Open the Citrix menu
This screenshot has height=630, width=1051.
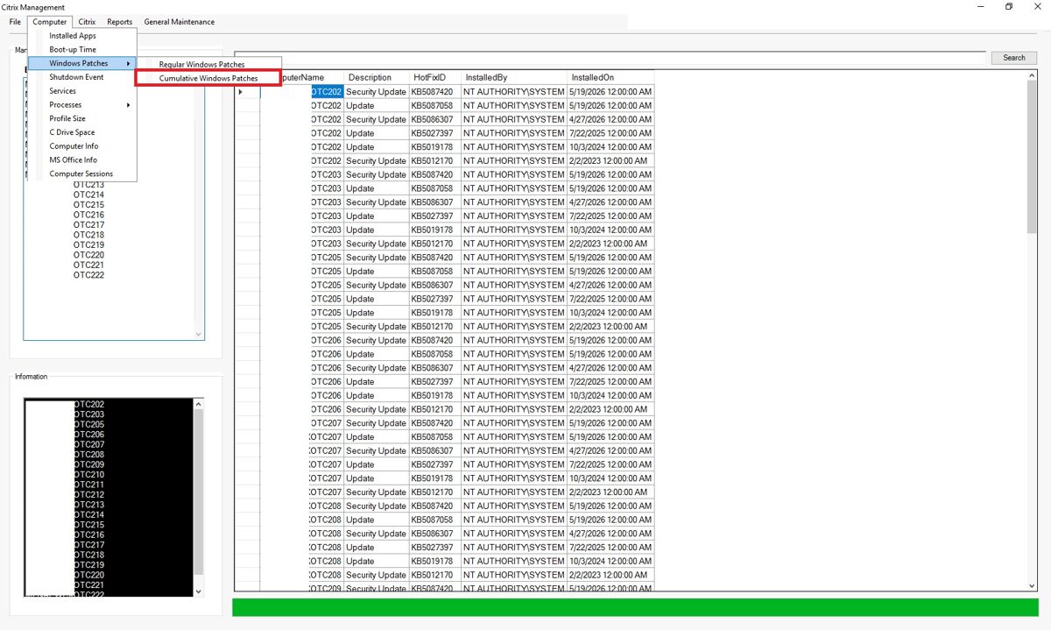87,22
